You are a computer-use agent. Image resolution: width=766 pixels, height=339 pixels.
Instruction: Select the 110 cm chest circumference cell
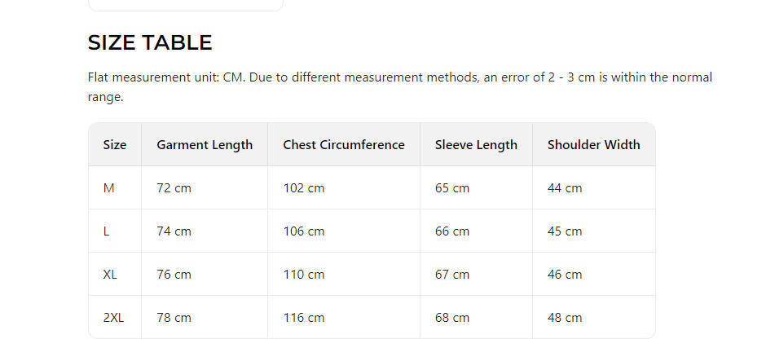point(304,275)
